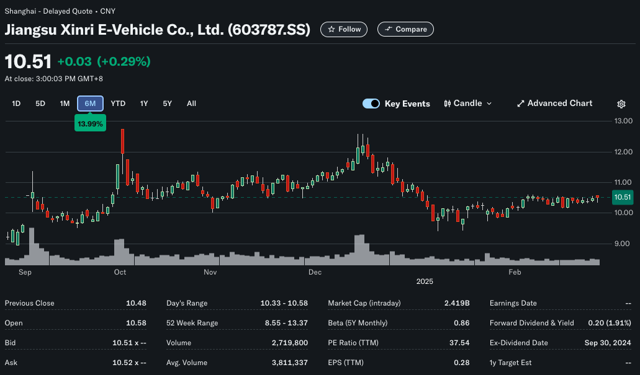Click the Market Cap (intraday) label
Screen dimensions: 640x375
click(x=364, y=303)
